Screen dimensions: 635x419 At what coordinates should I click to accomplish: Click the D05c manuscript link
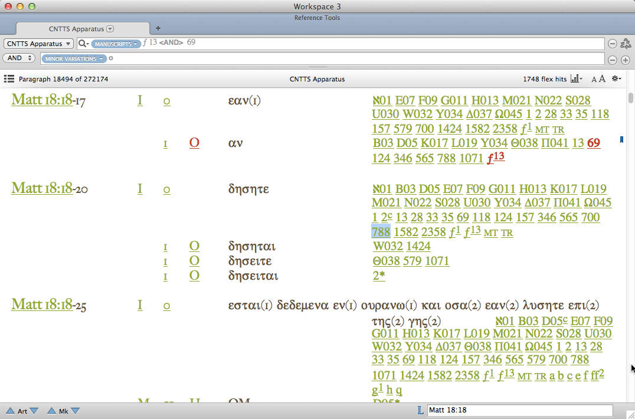(554, 321)
